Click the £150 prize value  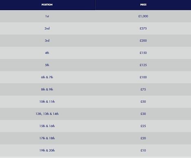[x=143, y=53]
